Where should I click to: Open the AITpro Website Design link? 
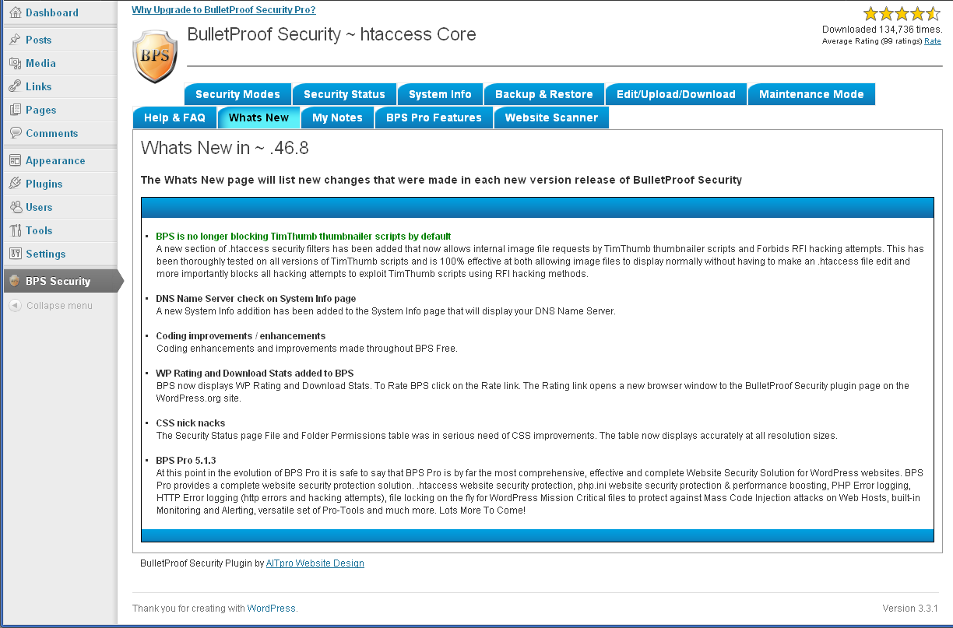315,563
